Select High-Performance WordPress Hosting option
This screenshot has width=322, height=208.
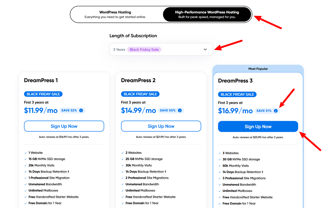pos(207,14)
